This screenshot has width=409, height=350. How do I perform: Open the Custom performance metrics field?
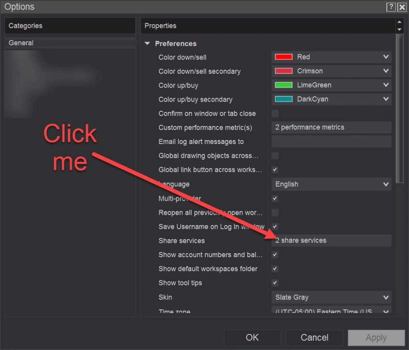(331, 128)
